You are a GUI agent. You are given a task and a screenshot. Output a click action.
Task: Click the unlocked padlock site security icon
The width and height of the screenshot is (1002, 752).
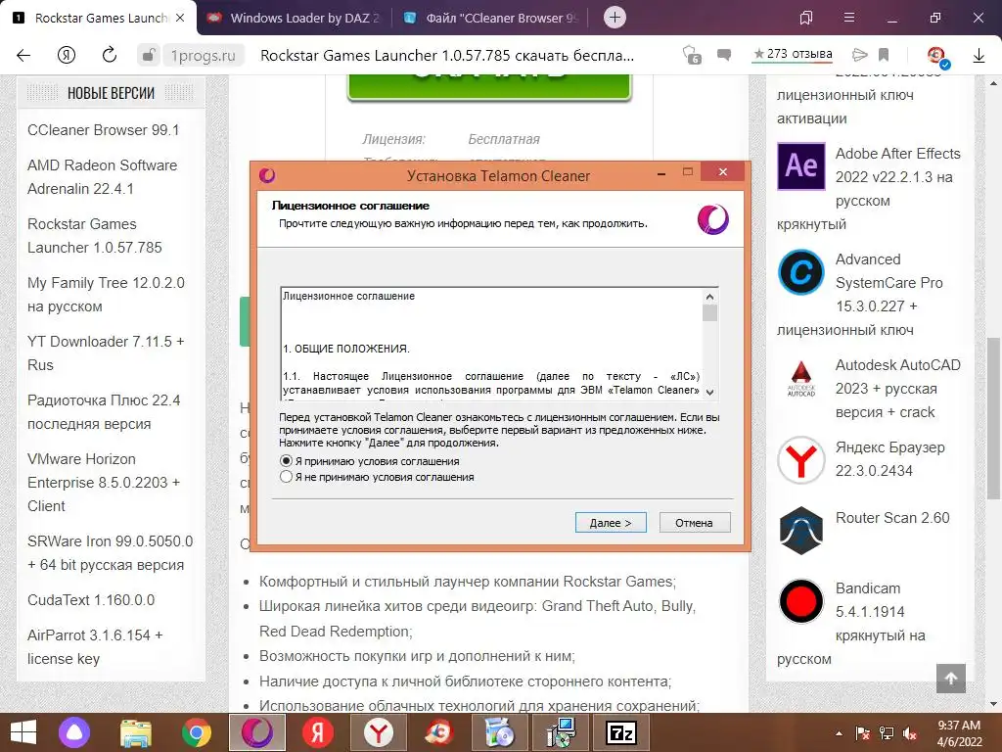coord(149,56)
